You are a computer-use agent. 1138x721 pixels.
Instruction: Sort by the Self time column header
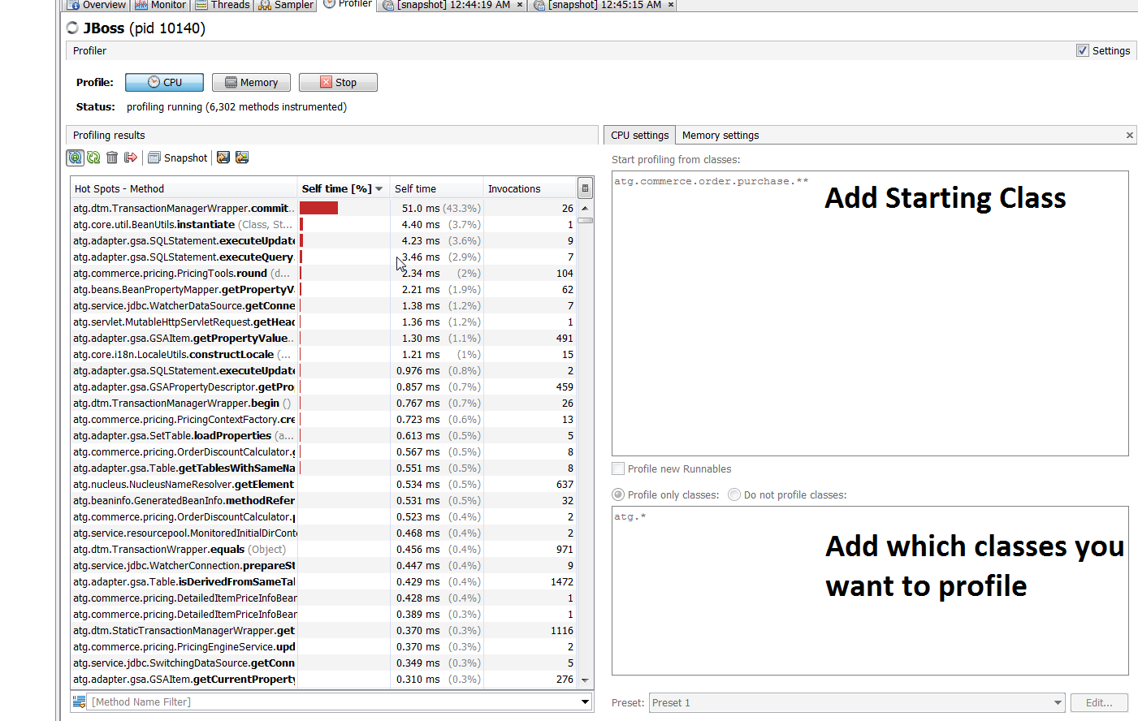point(437,188)
